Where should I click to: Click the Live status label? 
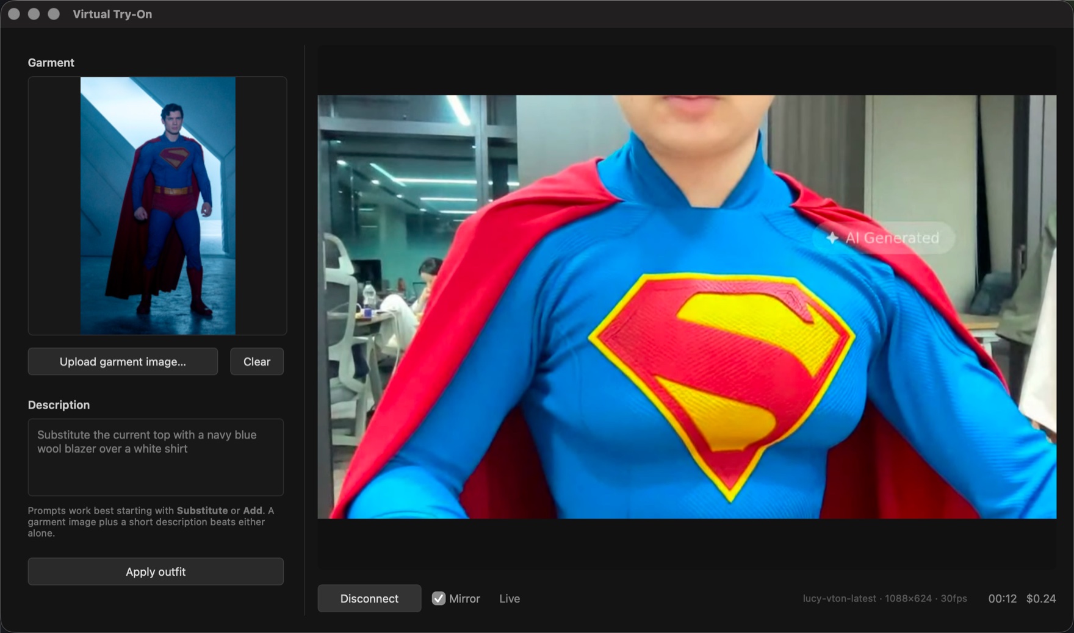coord(510,599)
